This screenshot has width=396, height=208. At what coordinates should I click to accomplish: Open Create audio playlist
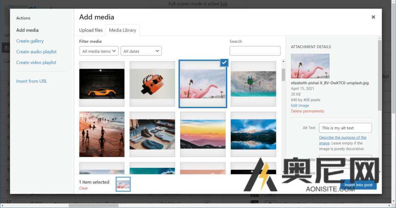click(36, 52)
